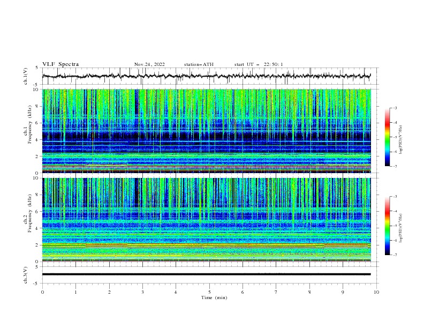
Task: Click the 9 minute tick label on time axis
Action: pyautogui.click(x=343, y=292)
